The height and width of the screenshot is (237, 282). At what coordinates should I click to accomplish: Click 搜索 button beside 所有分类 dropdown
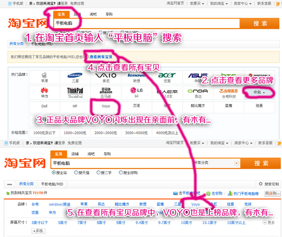coord(261,163)
